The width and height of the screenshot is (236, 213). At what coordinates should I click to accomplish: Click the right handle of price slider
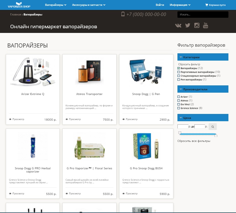pyautogui.click(x=216, y=135)
